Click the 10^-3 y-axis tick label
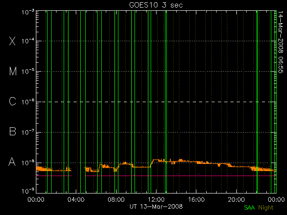This screenshot has width=287, height=215. [x=28, y=12]
